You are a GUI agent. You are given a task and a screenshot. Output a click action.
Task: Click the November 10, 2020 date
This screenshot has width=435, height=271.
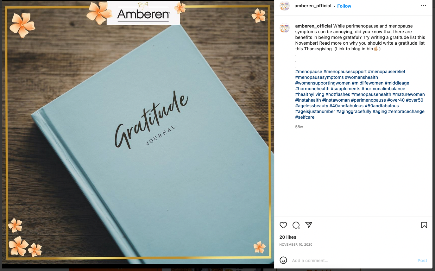tap(296, 244)
